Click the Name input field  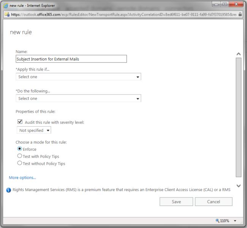(71, 59)
